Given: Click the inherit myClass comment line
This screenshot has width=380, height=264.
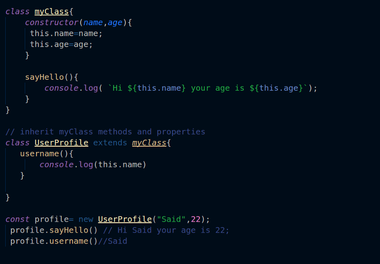Looking at the screenshot, I should click(105, 132).
